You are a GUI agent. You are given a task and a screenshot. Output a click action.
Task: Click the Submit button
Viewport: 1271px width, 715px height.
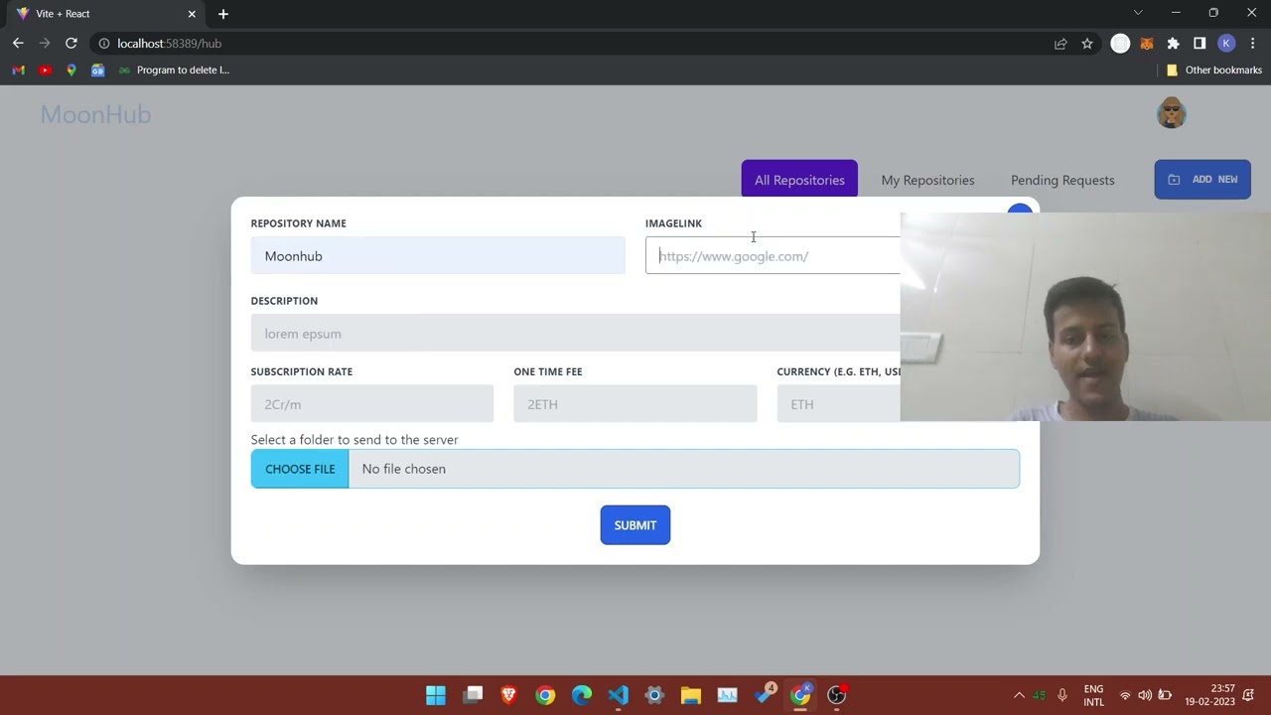(x=635, y=525)
